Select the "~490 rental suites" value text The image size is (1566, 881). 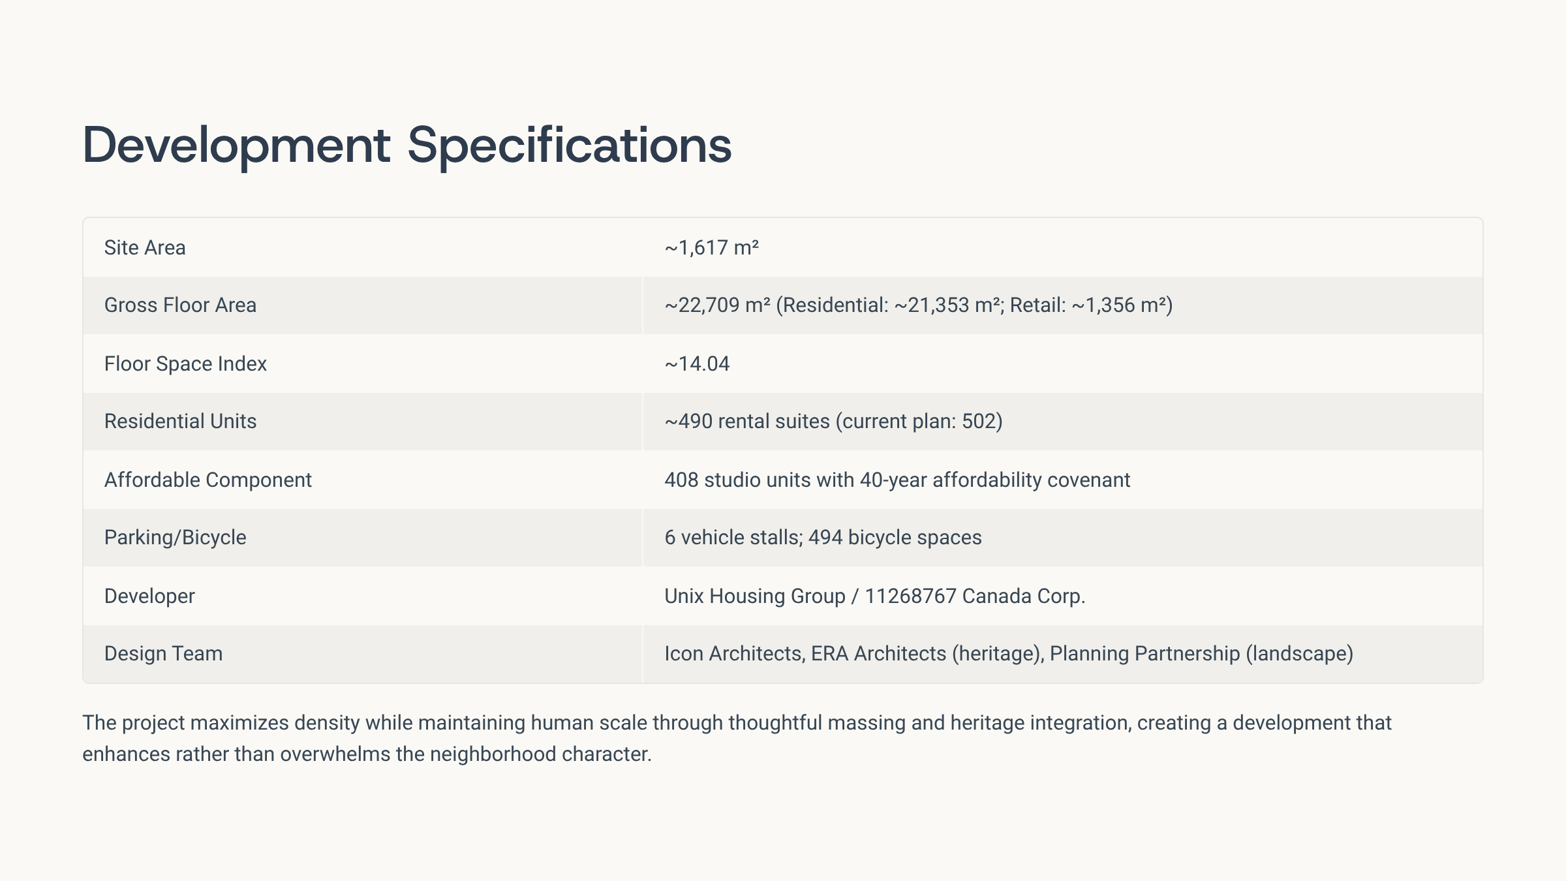click(x=747, y=422)
